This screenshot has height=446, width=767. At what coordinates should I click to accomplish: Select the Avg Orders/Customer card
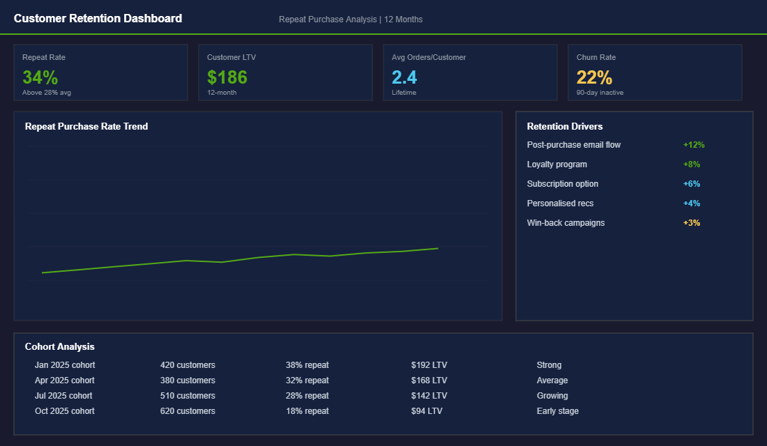[x=470, y=72]
